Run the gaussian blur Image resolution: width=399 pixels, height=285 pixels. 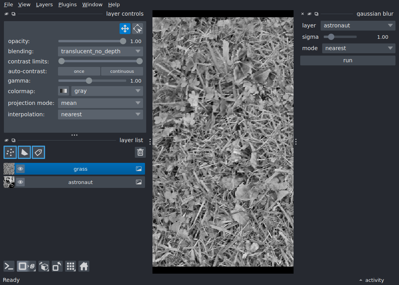click(x=348, y=60)
